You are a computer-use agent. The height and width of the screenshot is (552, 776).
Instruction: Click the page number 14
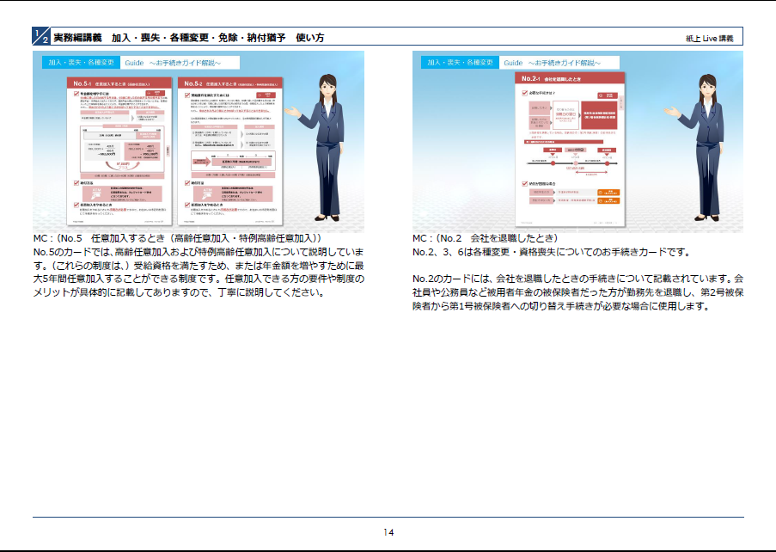(x=388, y=532)
